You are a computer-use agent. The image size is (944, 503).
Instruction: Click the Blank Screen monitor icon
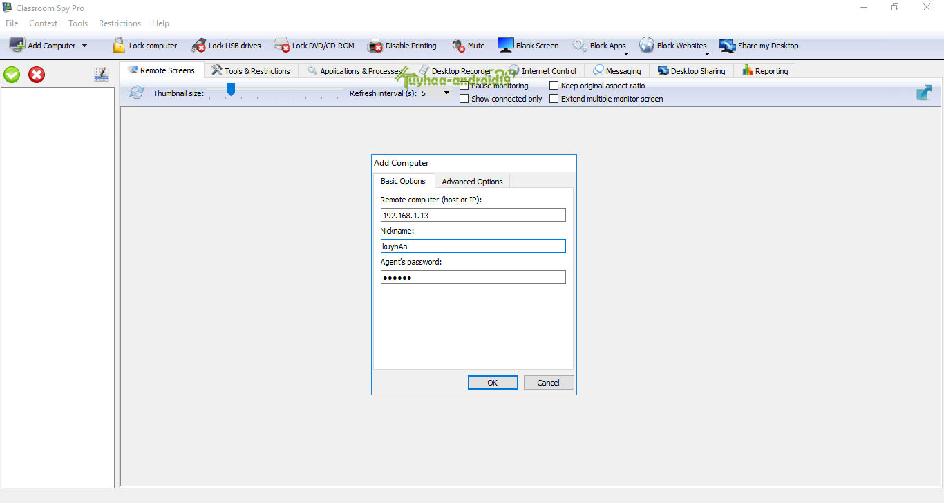click(x=506, y=45)
